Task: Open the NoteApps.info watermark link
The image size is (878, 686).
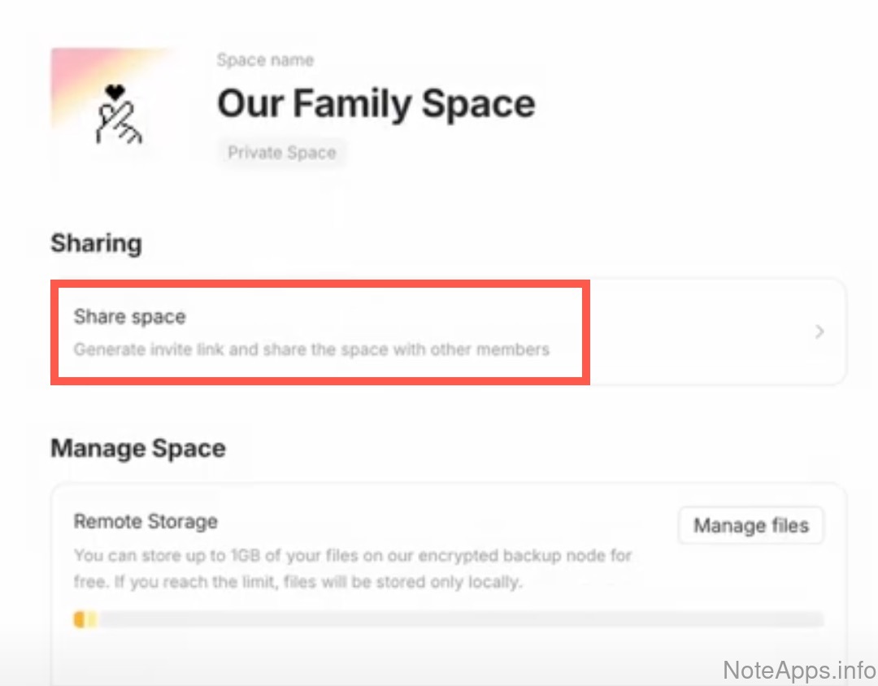Action: point(798,671)
